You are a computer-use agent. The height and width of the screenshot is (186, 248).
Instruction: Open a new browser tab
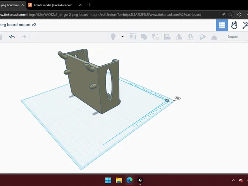(89, 5)
